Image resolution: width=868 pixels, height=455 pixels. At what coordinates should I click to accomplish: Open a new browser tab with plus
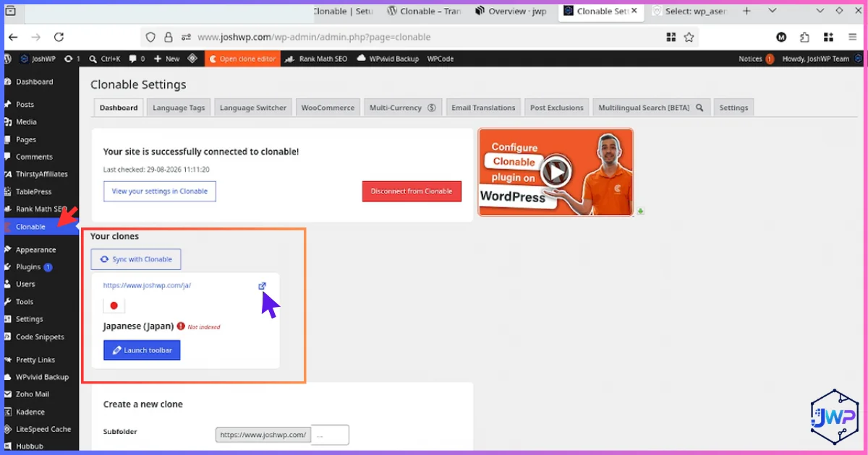(747, 11)
